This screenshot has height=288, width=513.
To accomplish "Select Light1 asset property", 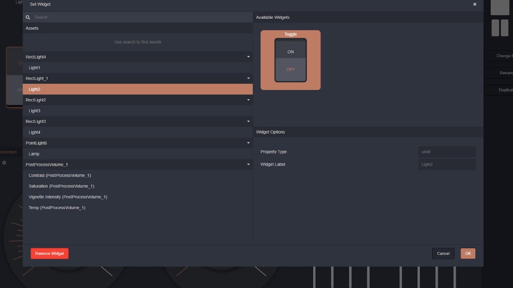I will [x=34, y=68].
